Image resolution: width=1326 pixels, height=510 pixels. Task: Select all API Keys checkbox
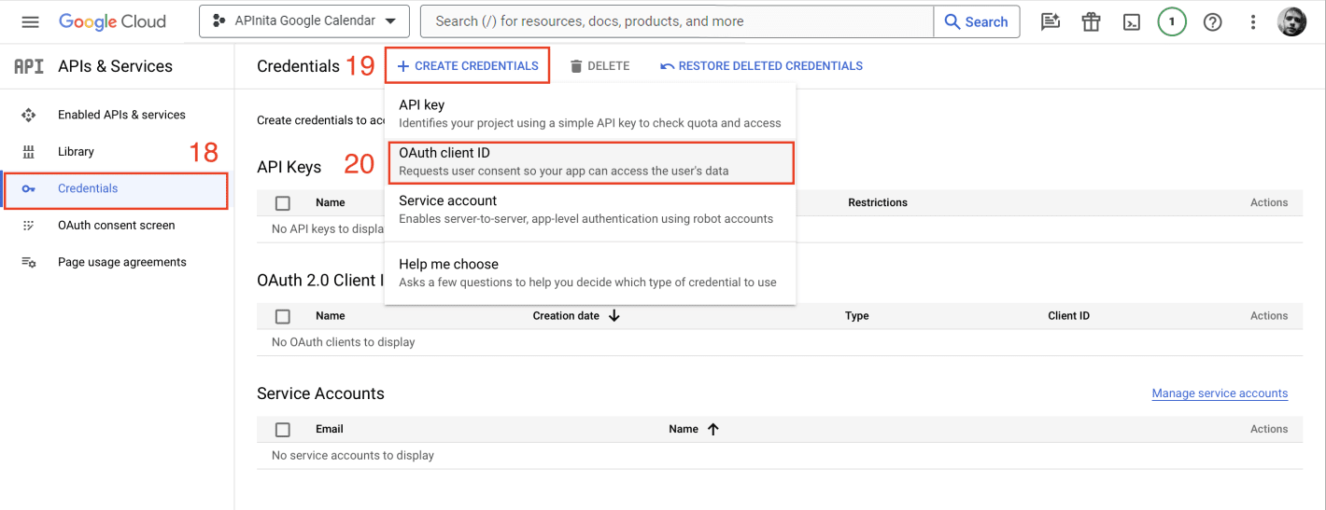pyautogui.click(x=283, y=202)
